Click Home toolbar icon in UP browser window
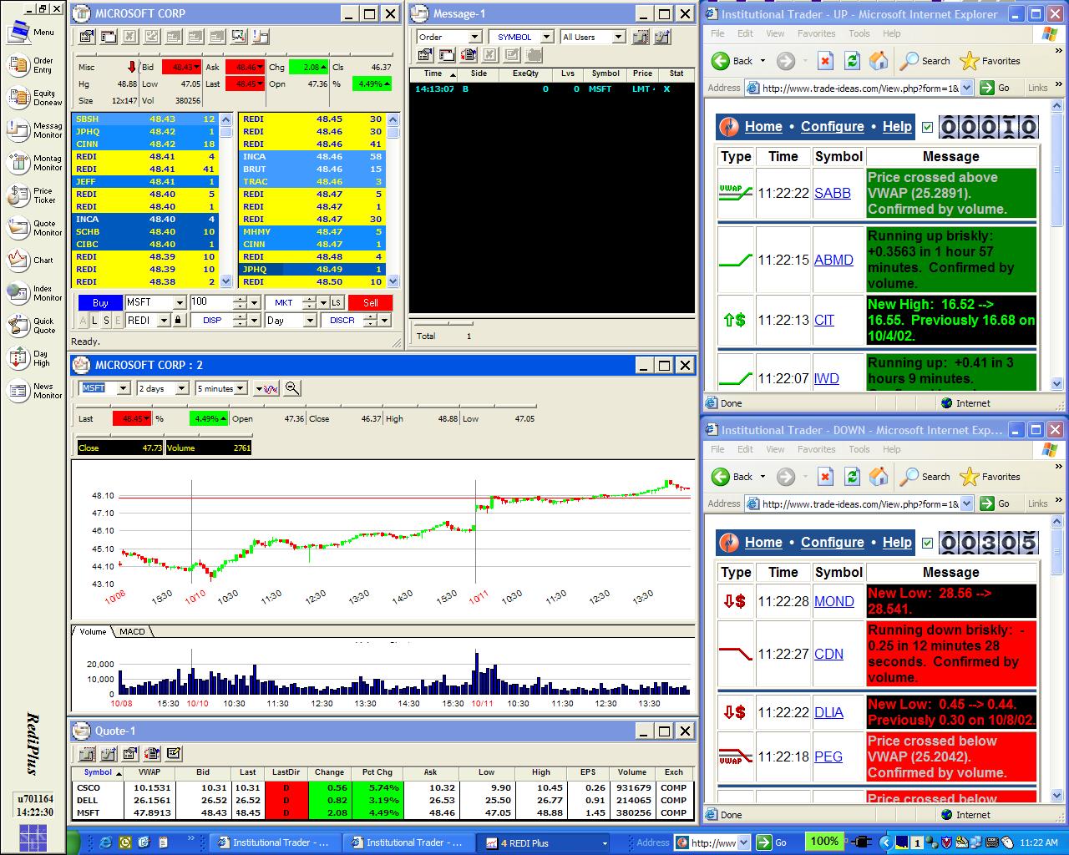The width and height of the screenshot is (1069, 855). pyautogui.click(x=879, y=61)
